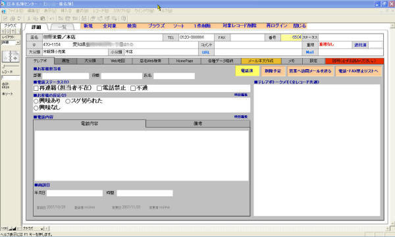
Task: Open the red 説明 tab
Action: pyautogui.click(x=354, y=61)
